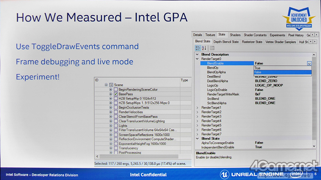Click the RenderTargetWriteMask value 0xF
The image size is (321, 180).
tap(258, 94)
